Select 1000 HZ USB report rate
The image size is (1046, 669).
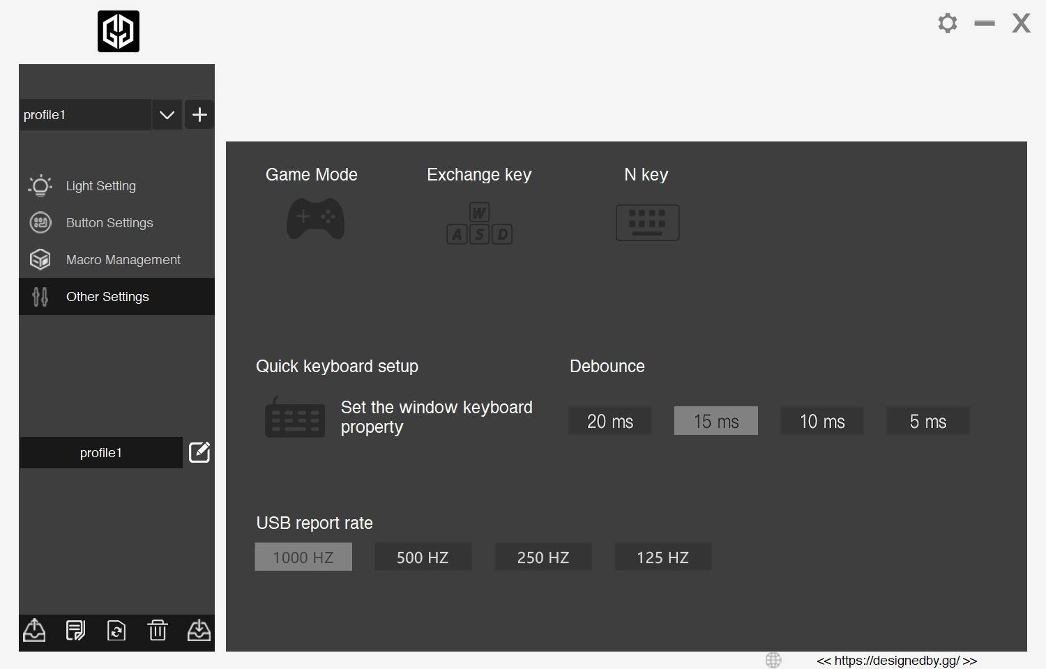[x=303, y=557]
